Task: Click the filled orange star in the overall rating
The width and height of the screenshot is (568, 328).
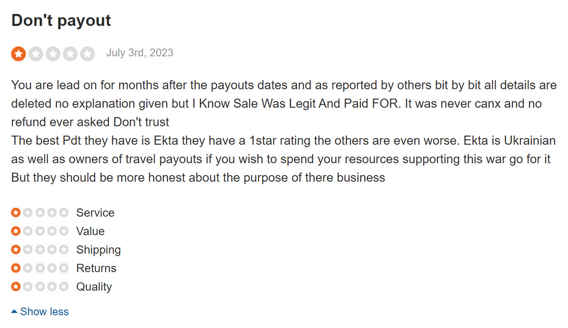Action: (x=18, y=54)
